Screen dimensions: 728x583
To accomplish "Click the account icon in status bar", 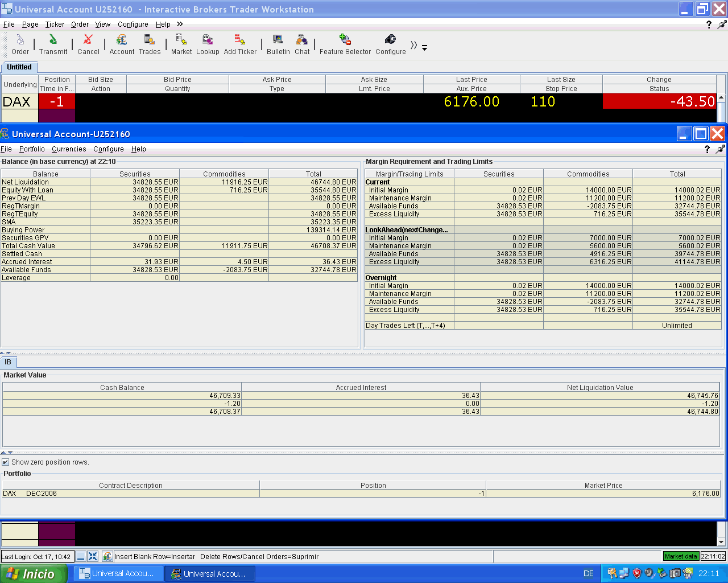I will coord(107,556).
